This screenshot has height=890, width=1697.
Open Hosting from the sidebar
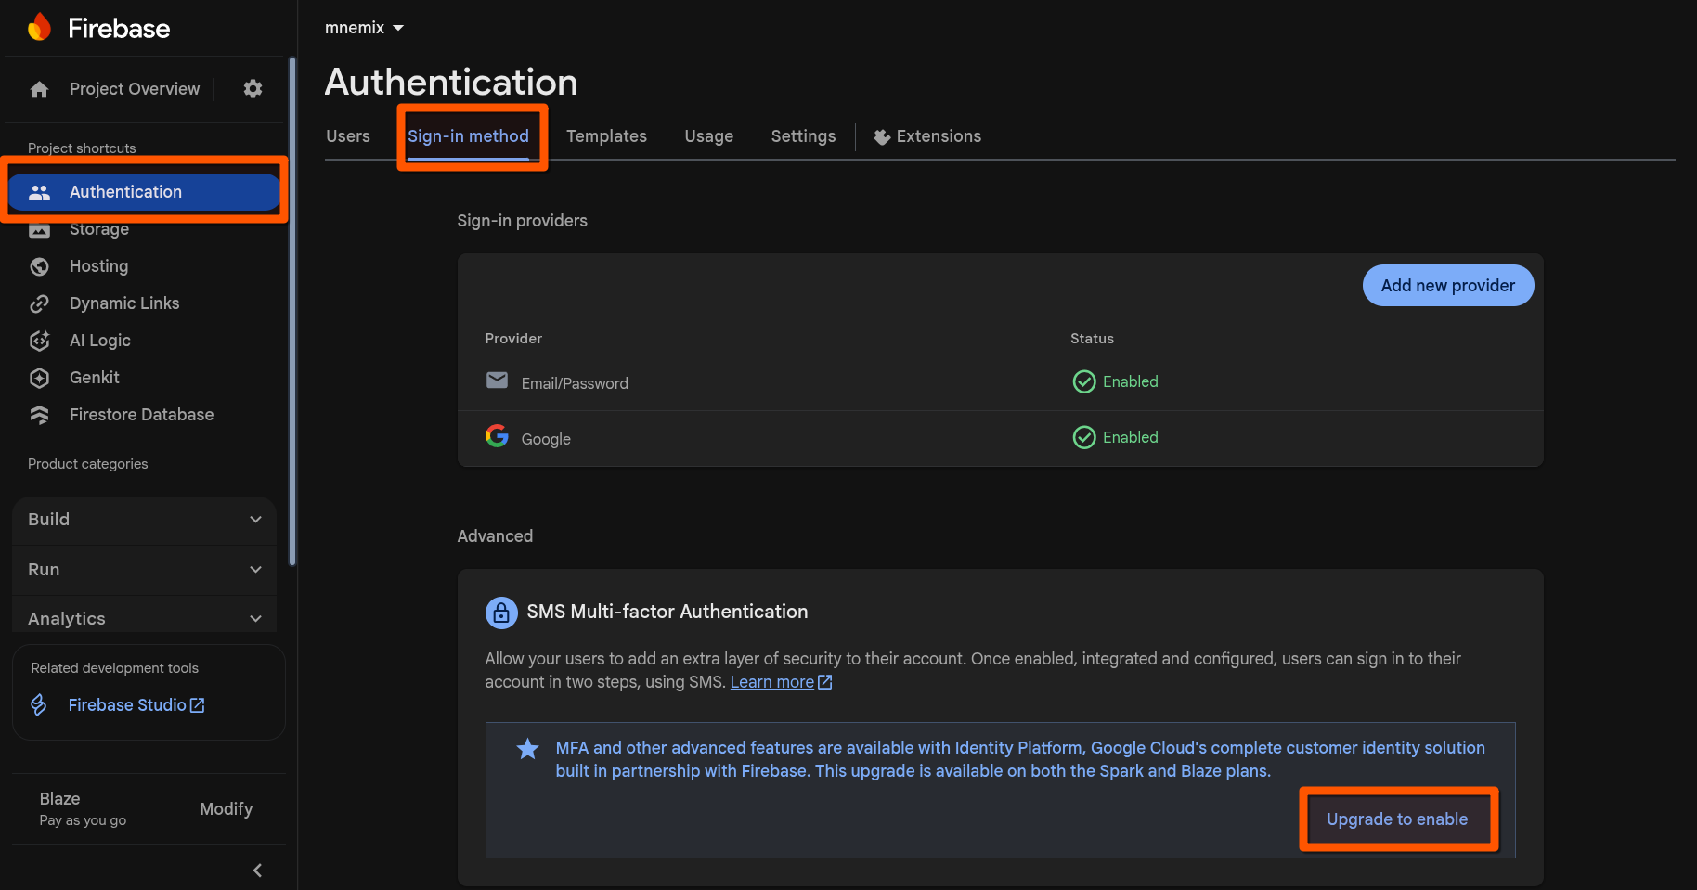click(x=98, y=266)
